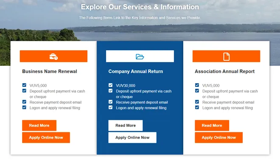Select the Company Annual Return heading
The height and width of the screenshot is (162, 280).
click(136, 71)
